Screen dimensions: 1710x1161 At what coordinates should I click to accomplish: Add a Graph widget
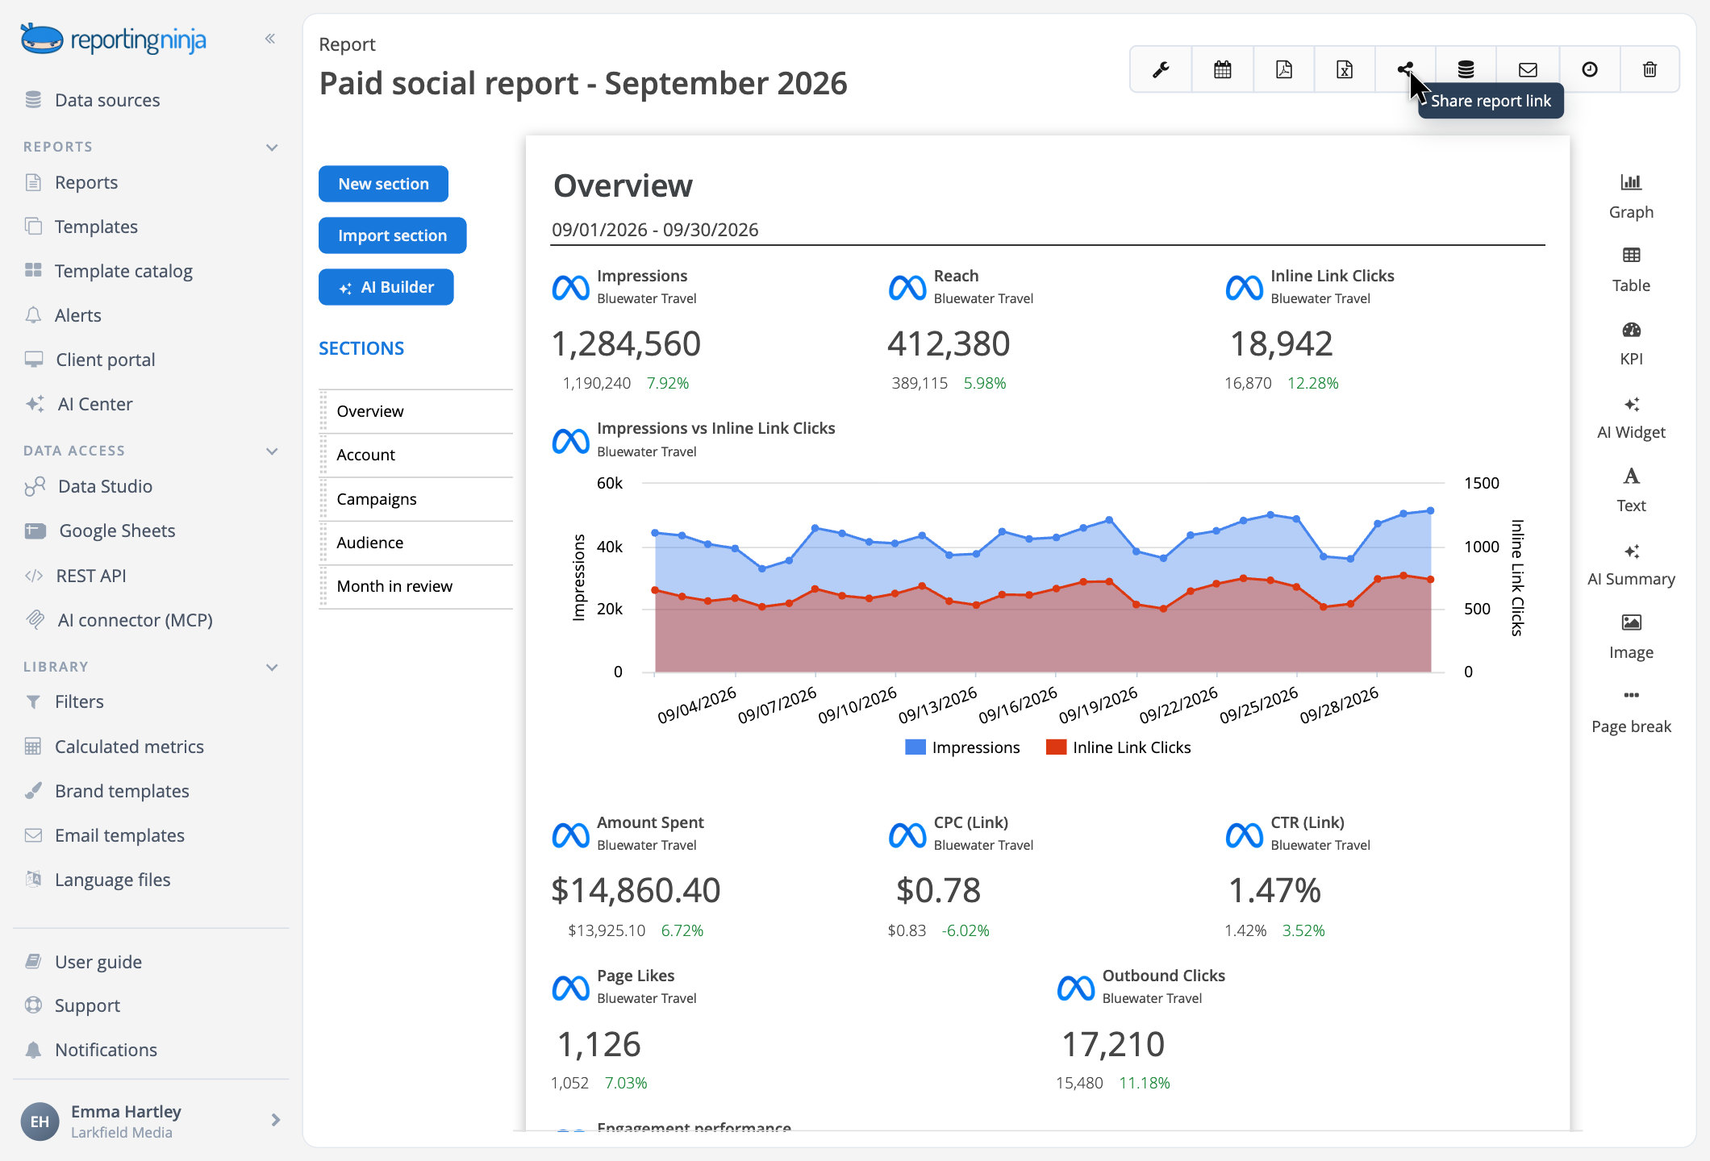(x=1631, y=196)
